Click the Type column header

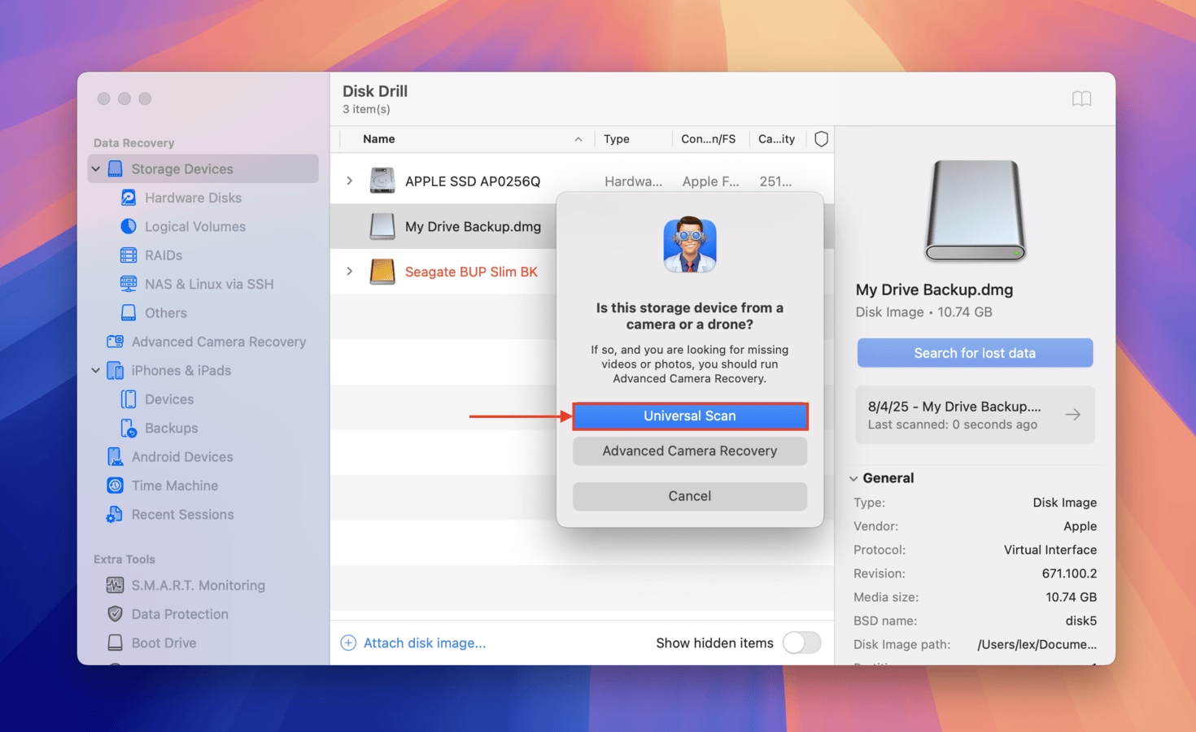click(x=617, y=139)
